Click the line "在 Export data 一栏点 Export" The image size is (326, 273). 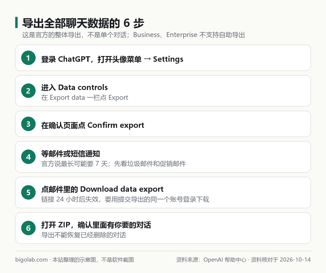(85, 98)
